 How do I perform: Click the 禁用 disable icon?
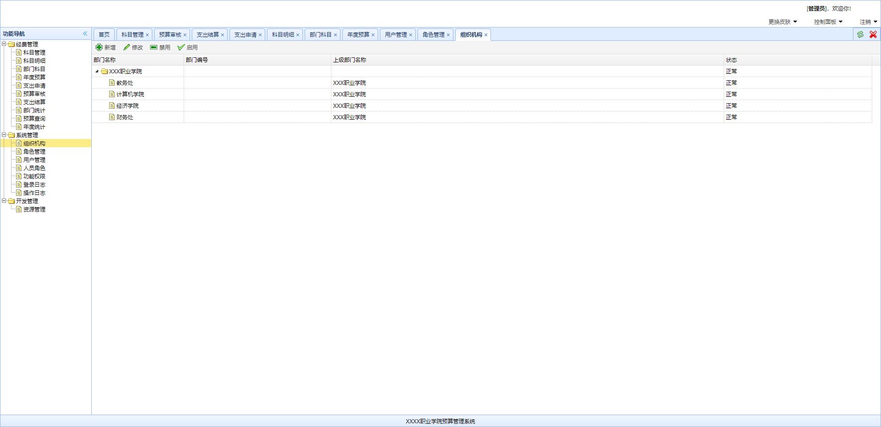pos(154,47)
